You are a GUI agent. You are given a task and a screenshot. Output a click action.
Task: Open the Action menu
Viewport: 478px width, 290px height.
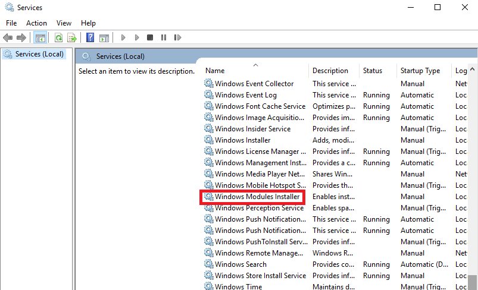tap(36, 23)
